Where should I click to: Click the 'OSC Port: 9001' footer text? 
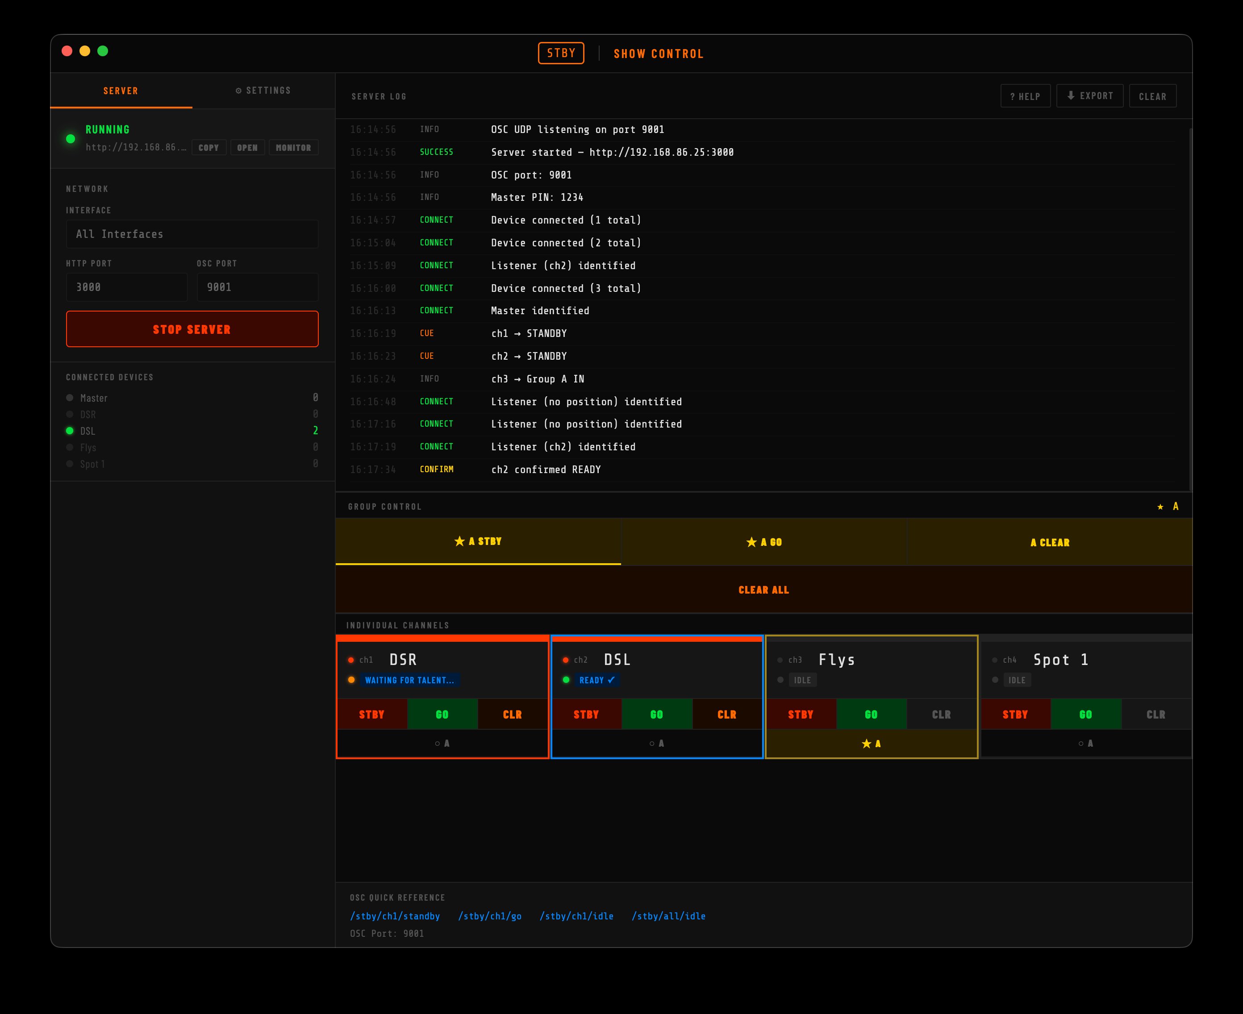[x=387, y=933]
